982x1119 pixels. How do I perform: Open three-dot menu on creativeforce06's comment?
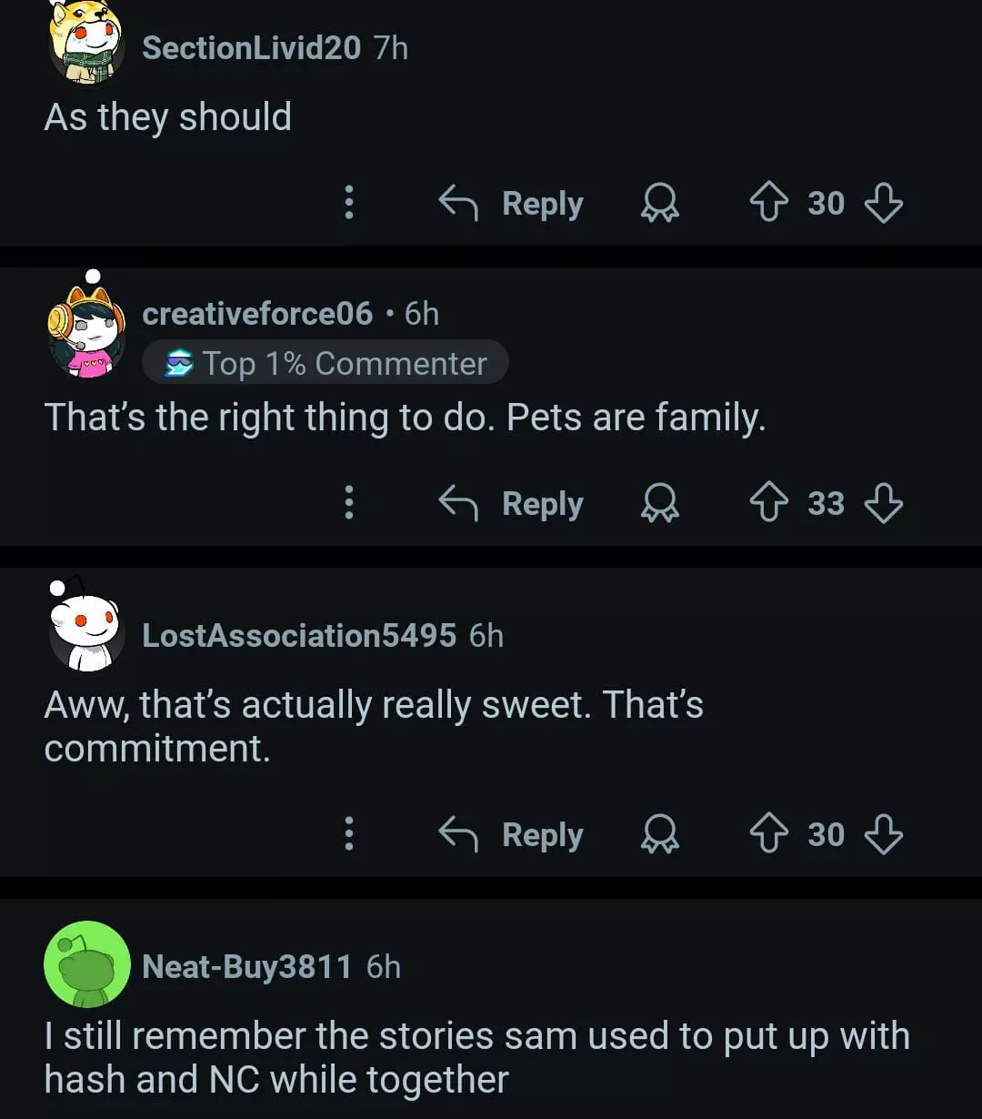coord(348,503)
